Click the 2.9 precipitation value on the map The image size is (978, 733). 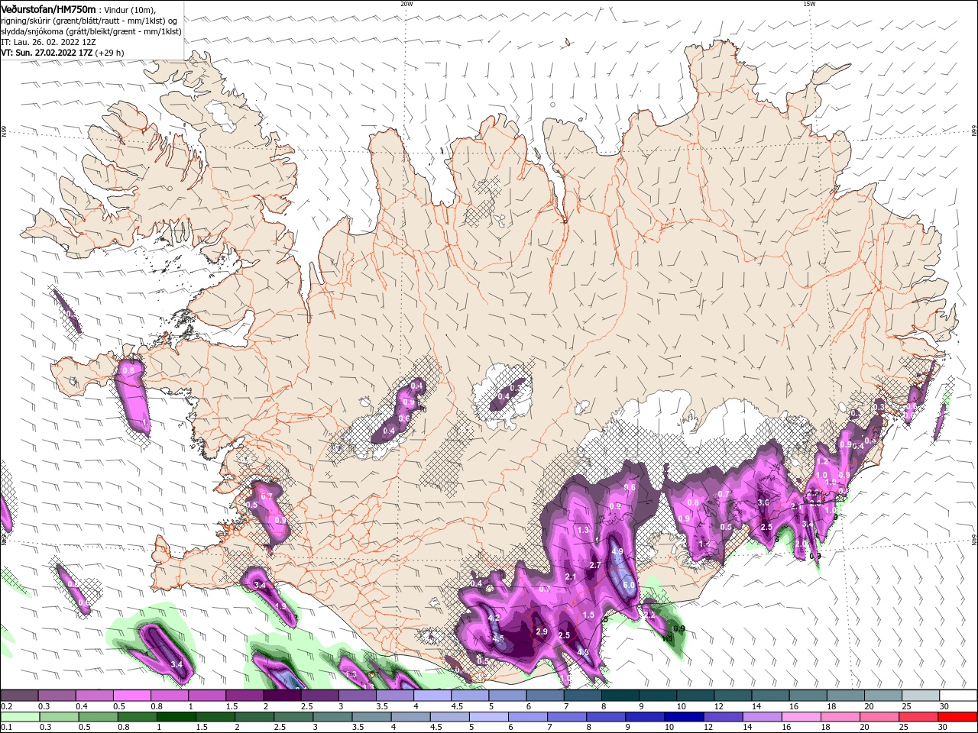point(542,631)
